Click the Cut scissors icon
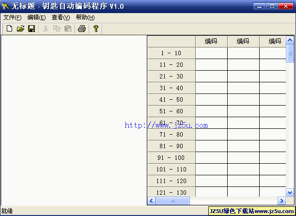 46,29
